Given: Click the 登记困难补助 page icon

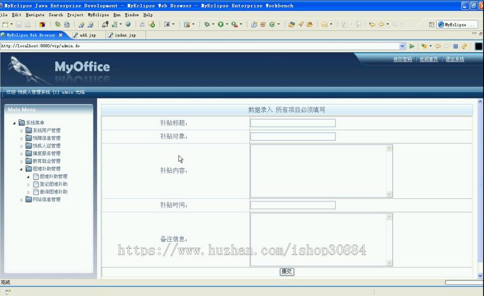Looking at the screenshot, I should pyautogui.click(x=36, y=184).
